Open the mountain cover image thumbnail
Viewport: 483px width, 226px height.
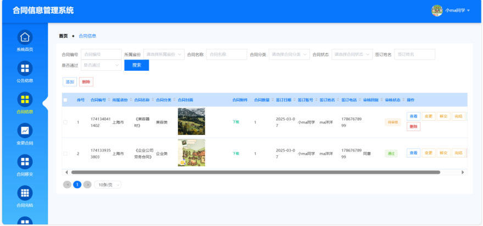pos(191,121)
